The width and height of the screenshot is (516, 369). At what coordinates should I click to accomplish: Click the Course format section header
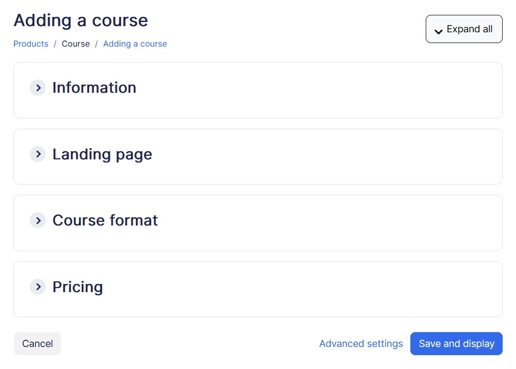click(105, 220)
